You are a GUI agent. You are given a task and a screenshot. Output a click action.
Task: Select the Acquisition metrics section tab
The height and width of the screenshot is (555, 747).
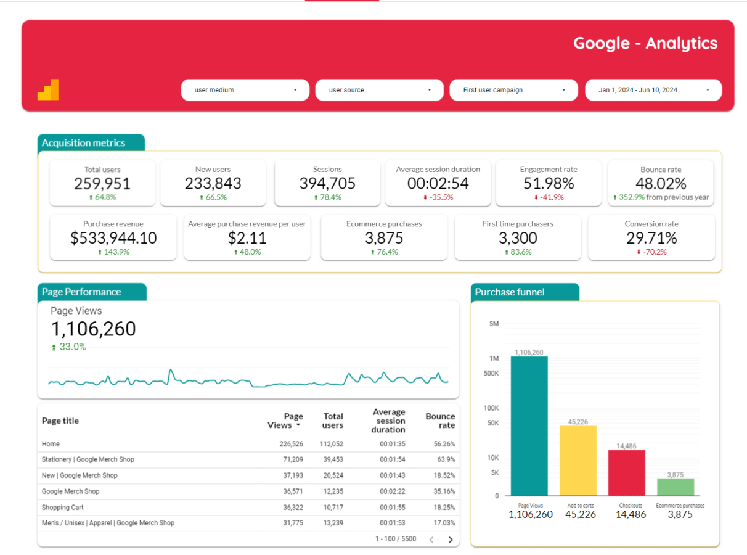tap(91, 142)
